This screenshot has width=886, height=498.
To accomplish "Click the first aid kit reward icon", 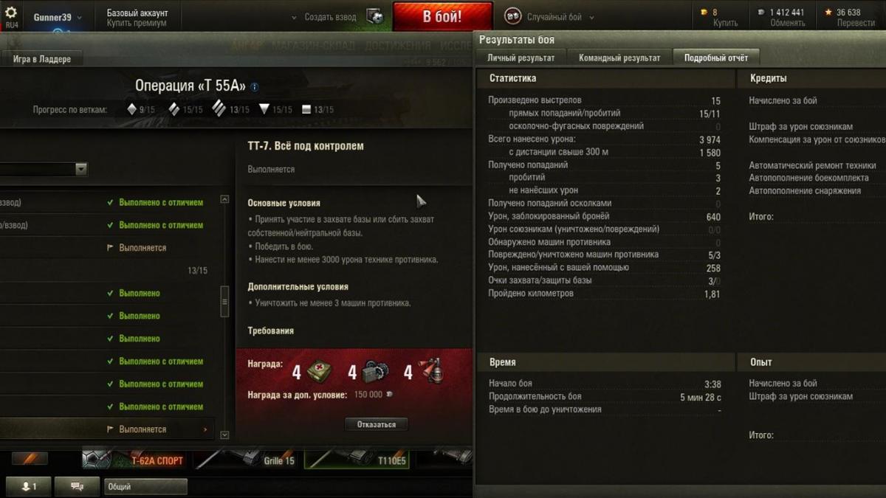I will click(x=319, y=372).
